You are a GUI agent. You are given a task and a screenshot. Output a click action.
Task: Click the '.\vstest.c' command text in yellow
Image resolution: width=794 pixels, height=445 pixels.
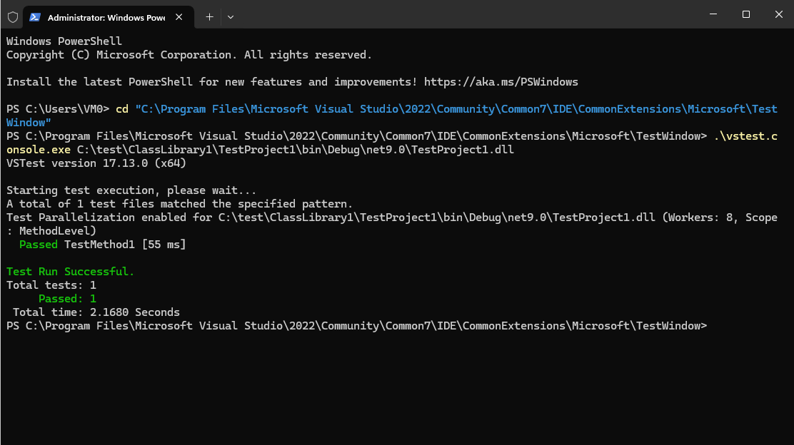coord(745,136)
